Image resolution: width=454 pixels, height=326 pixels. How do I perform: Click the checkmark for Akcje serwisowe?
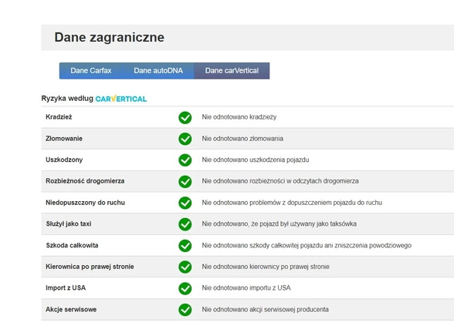185,310
